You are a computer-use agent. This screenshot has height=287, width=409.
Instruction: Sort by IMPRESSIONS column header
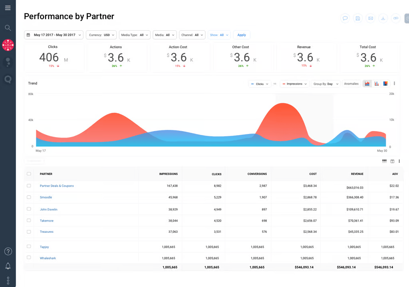(168, 174)
